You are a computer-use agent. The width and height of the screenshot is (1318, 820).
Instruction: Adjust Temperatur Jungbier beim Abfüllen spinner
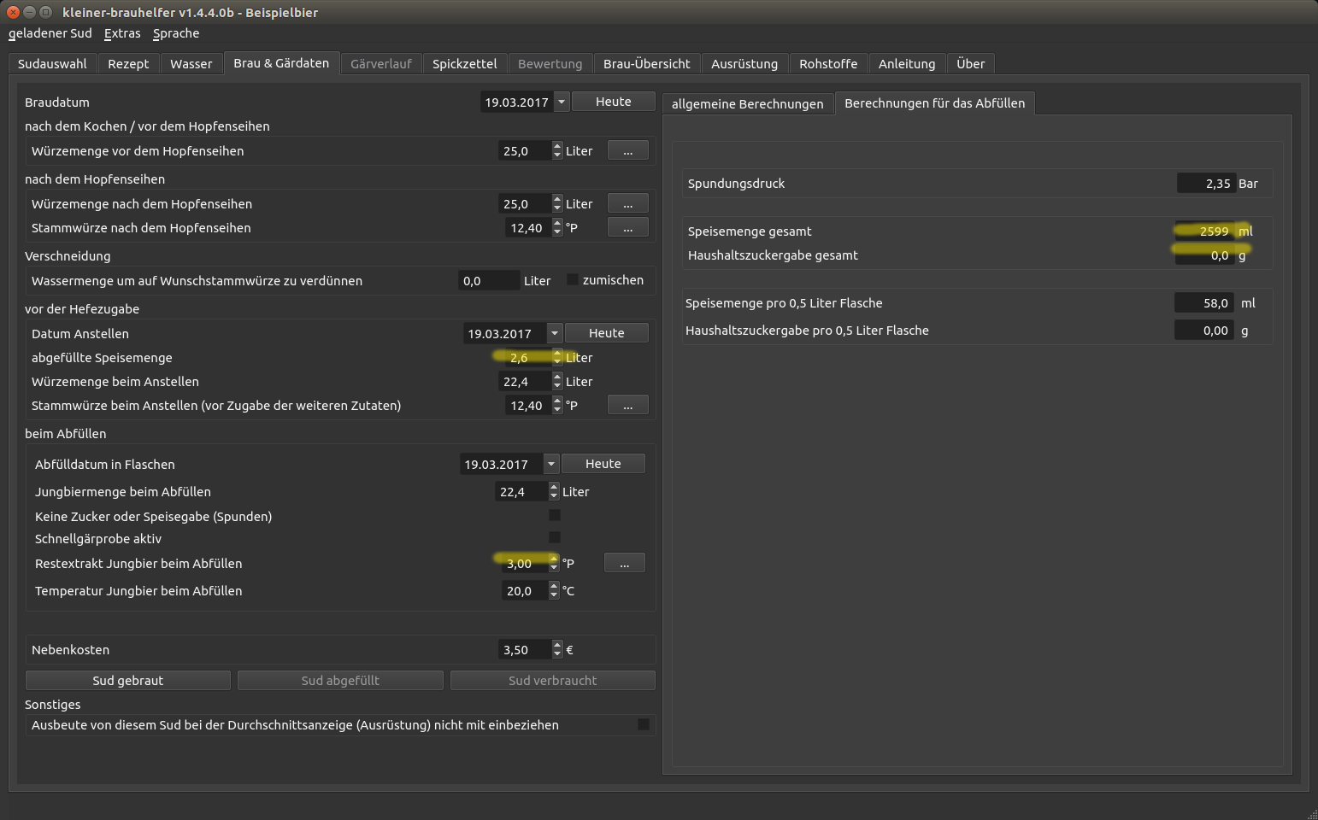554,591
